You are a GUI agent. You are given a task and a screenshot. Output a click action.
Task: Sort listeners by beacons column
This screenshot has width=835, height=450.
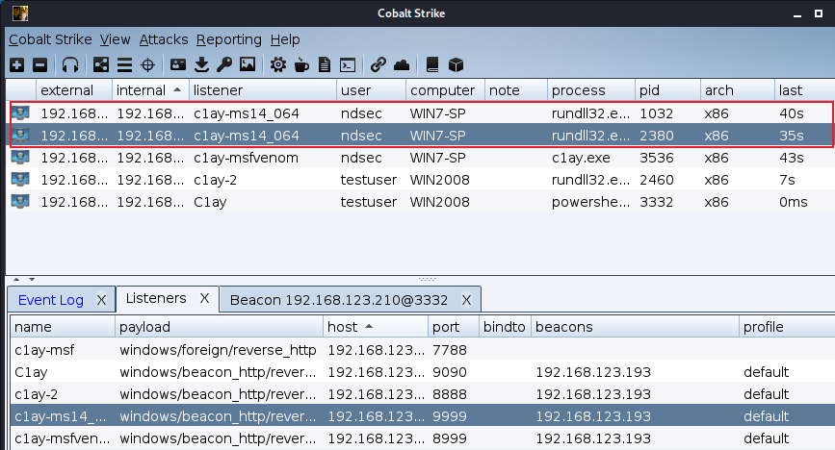coord(635,327)
